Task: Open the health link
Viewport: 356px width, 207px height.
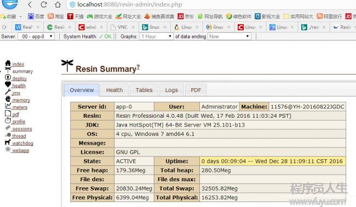Action: pos(19,86)
